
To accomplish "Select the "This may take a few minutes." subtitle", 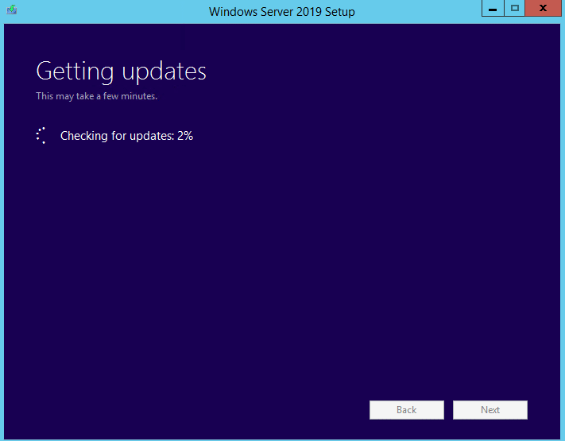I will (x=96, y=96).
